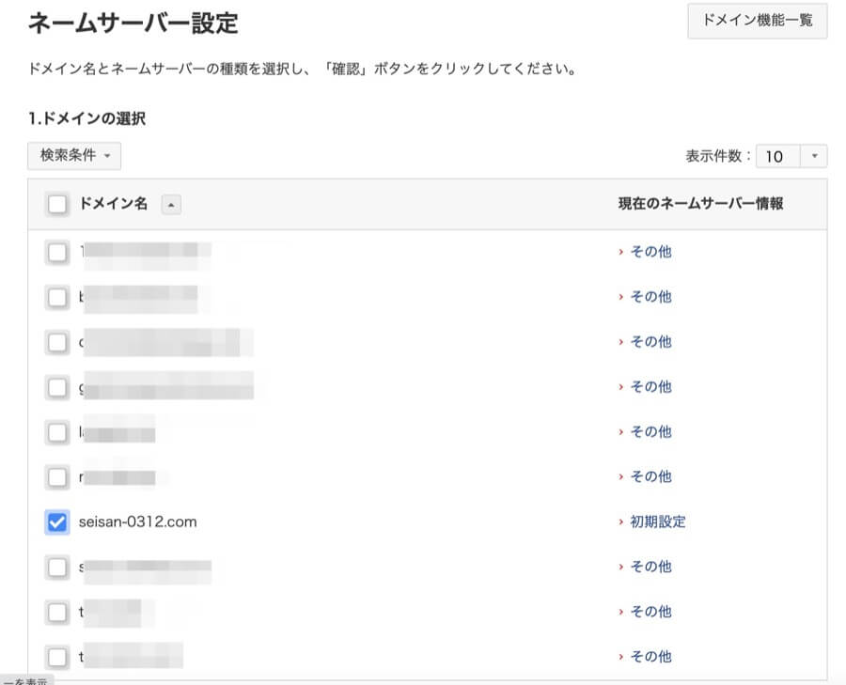Uncheck the seisan-0312.com checkbox

pyautogui.click(x=57, y=522)
